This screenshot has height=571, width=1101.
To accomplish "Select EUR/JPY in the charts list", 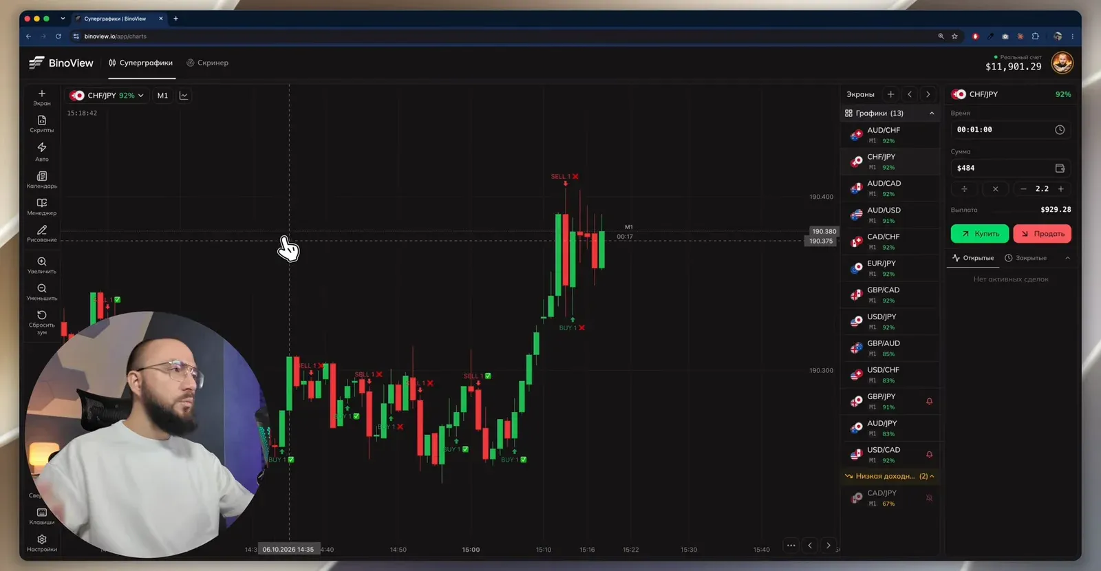I will point(890,268).
